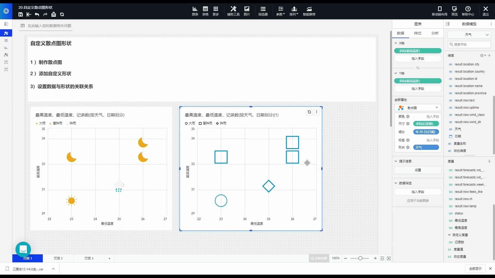Open the 参数 parameters dropdown
Viewport: 495px width, 278px height.
click(280, 11)
